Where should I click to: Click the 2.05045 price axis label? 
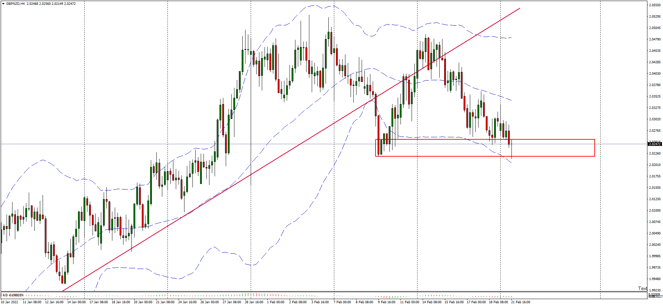click(654, 28)
